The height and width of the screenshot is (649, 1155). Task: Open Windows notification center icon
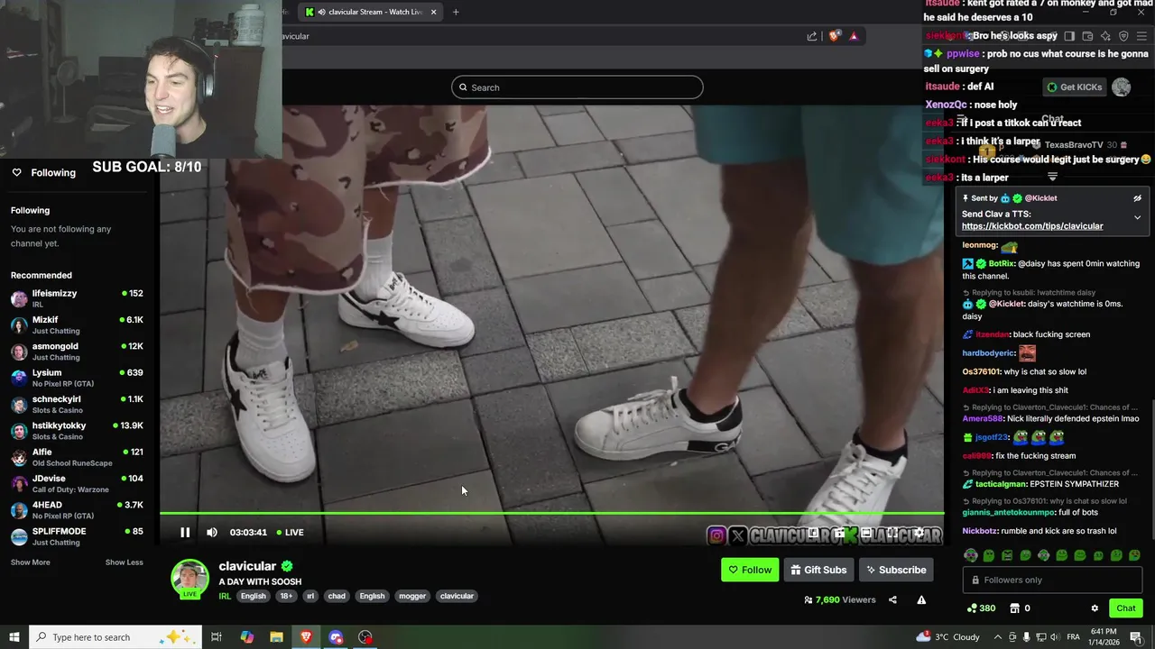[1136, 637]
